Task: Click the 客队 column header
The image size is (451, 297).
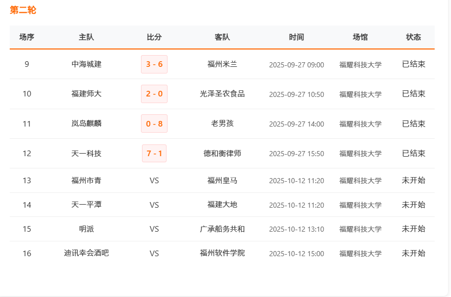Action: pyautogui.click(x=222, y=37)
